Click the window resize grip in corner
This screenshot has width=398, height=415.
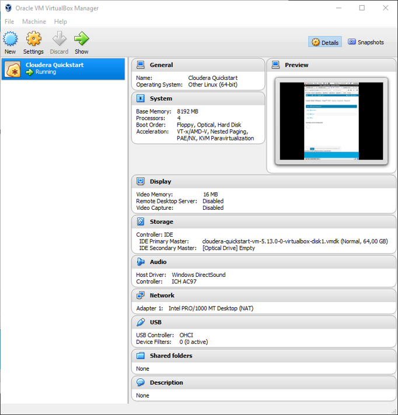coord(394,412)
